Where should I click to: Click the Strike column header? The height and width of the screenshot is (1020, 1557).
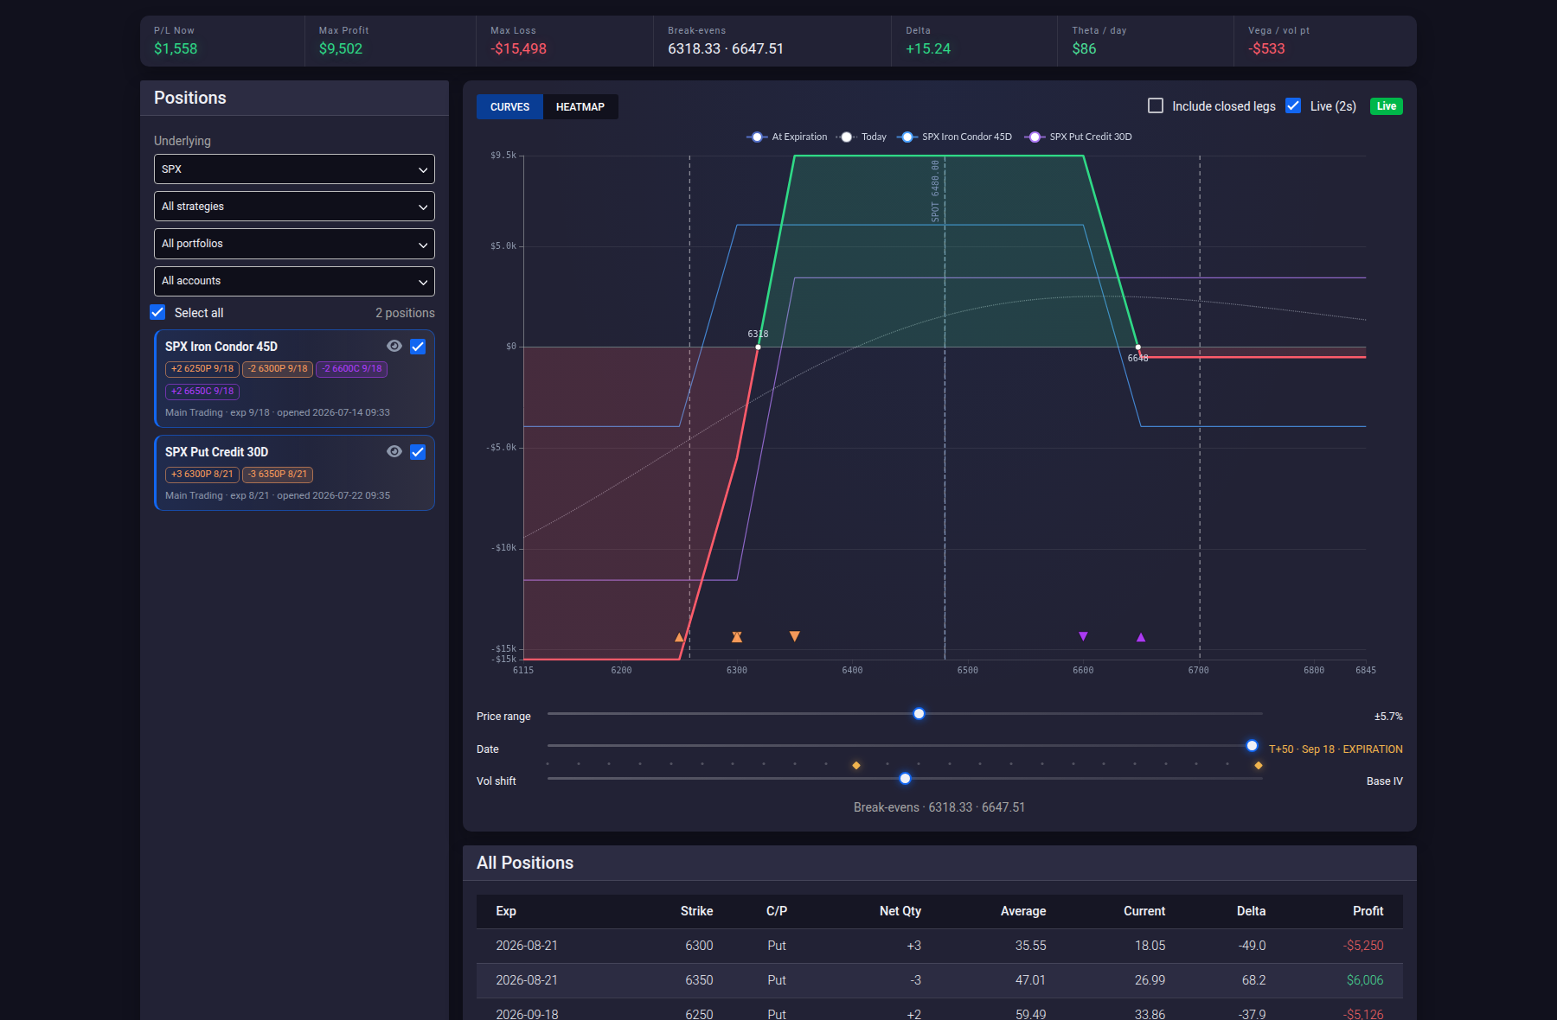point(696,911)
